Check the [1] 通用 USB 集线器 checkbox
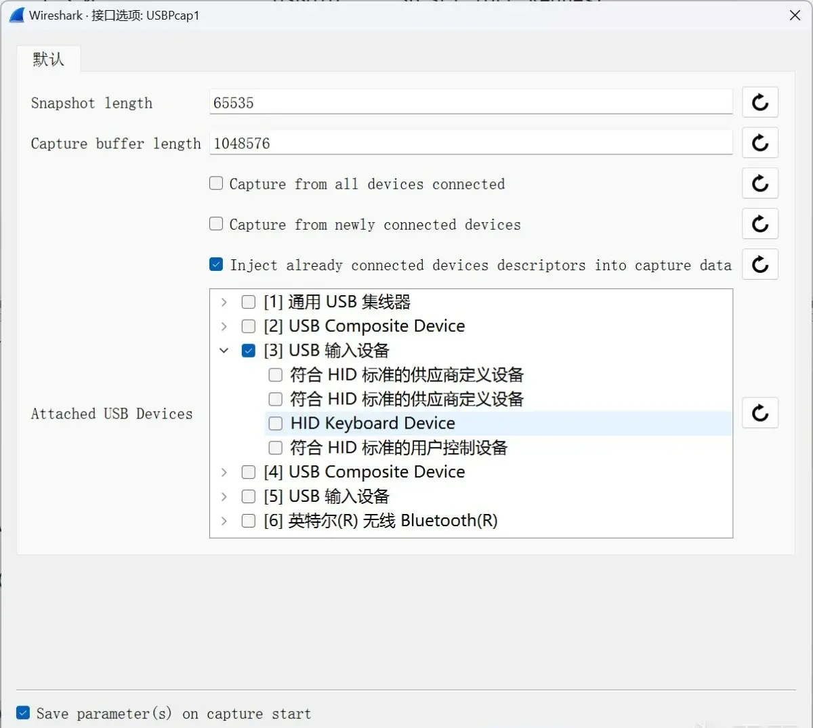 point(249,302)
